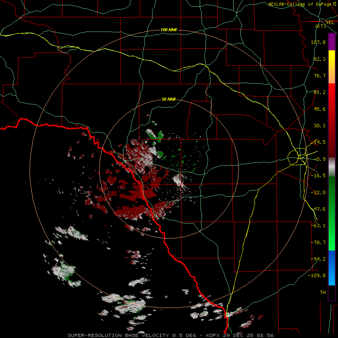This screenshot has height=338, width=338.
Task: Pick the gray near-zero segment of colorbar
Action: pyautogui.click(x=332, y=167)
